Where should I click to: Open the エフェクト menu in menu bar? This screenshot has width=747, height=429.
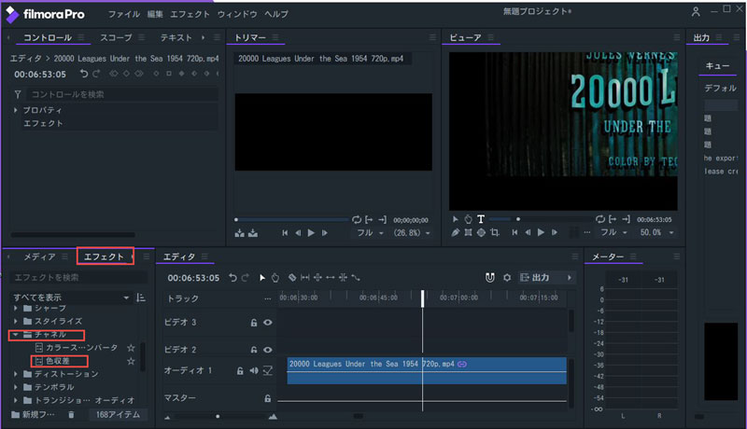click(190, 14)
